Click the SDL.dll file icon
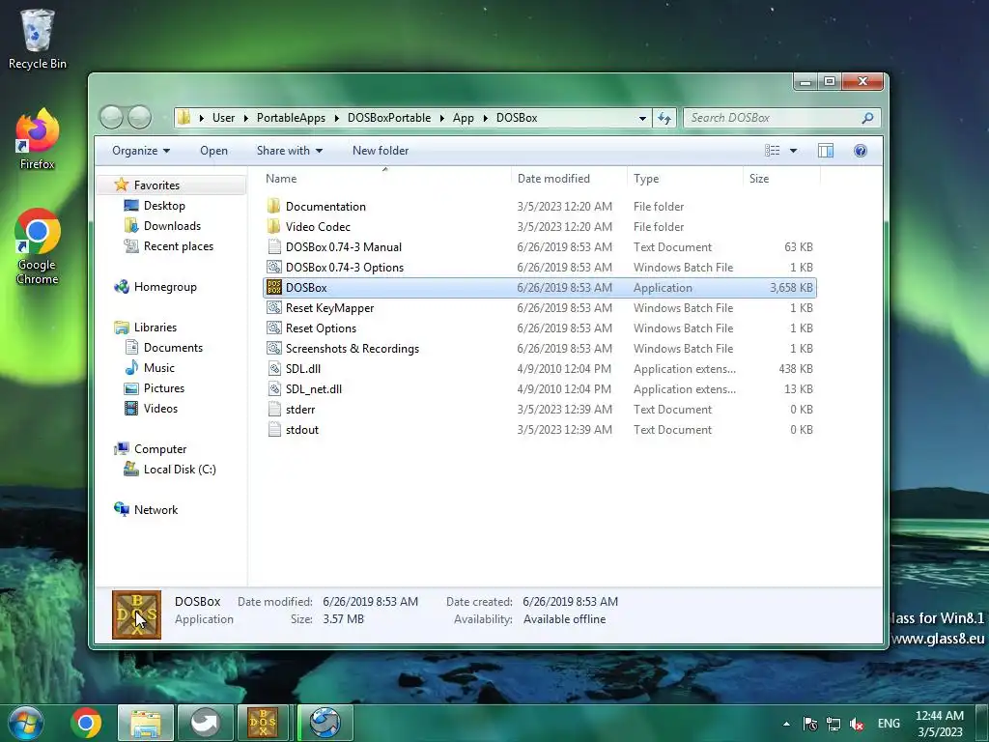Screen dimensions: 989x742 [x=273, y=369]
